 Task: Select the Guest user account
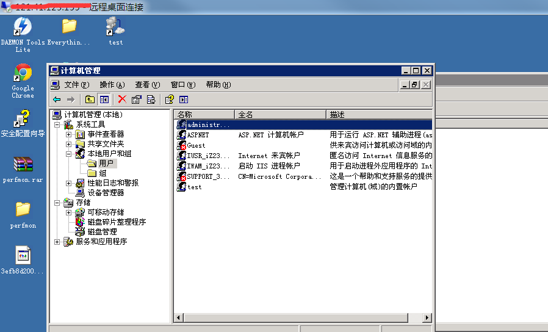pyautogui.click(x=196, y=145)
